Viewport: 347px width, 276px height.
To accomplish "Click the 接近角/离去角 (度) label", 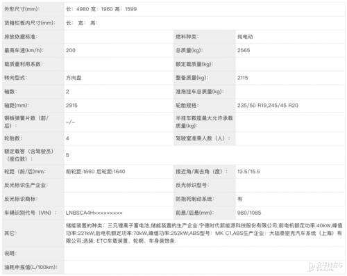I will tap(201, 172).
